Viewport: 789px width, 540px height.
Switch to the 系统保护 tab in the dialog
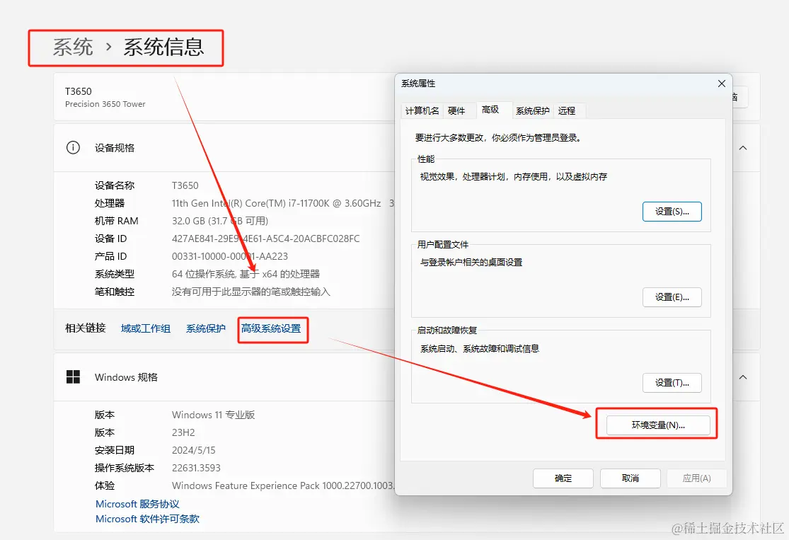pyautogui.click(x=532, y=110)
